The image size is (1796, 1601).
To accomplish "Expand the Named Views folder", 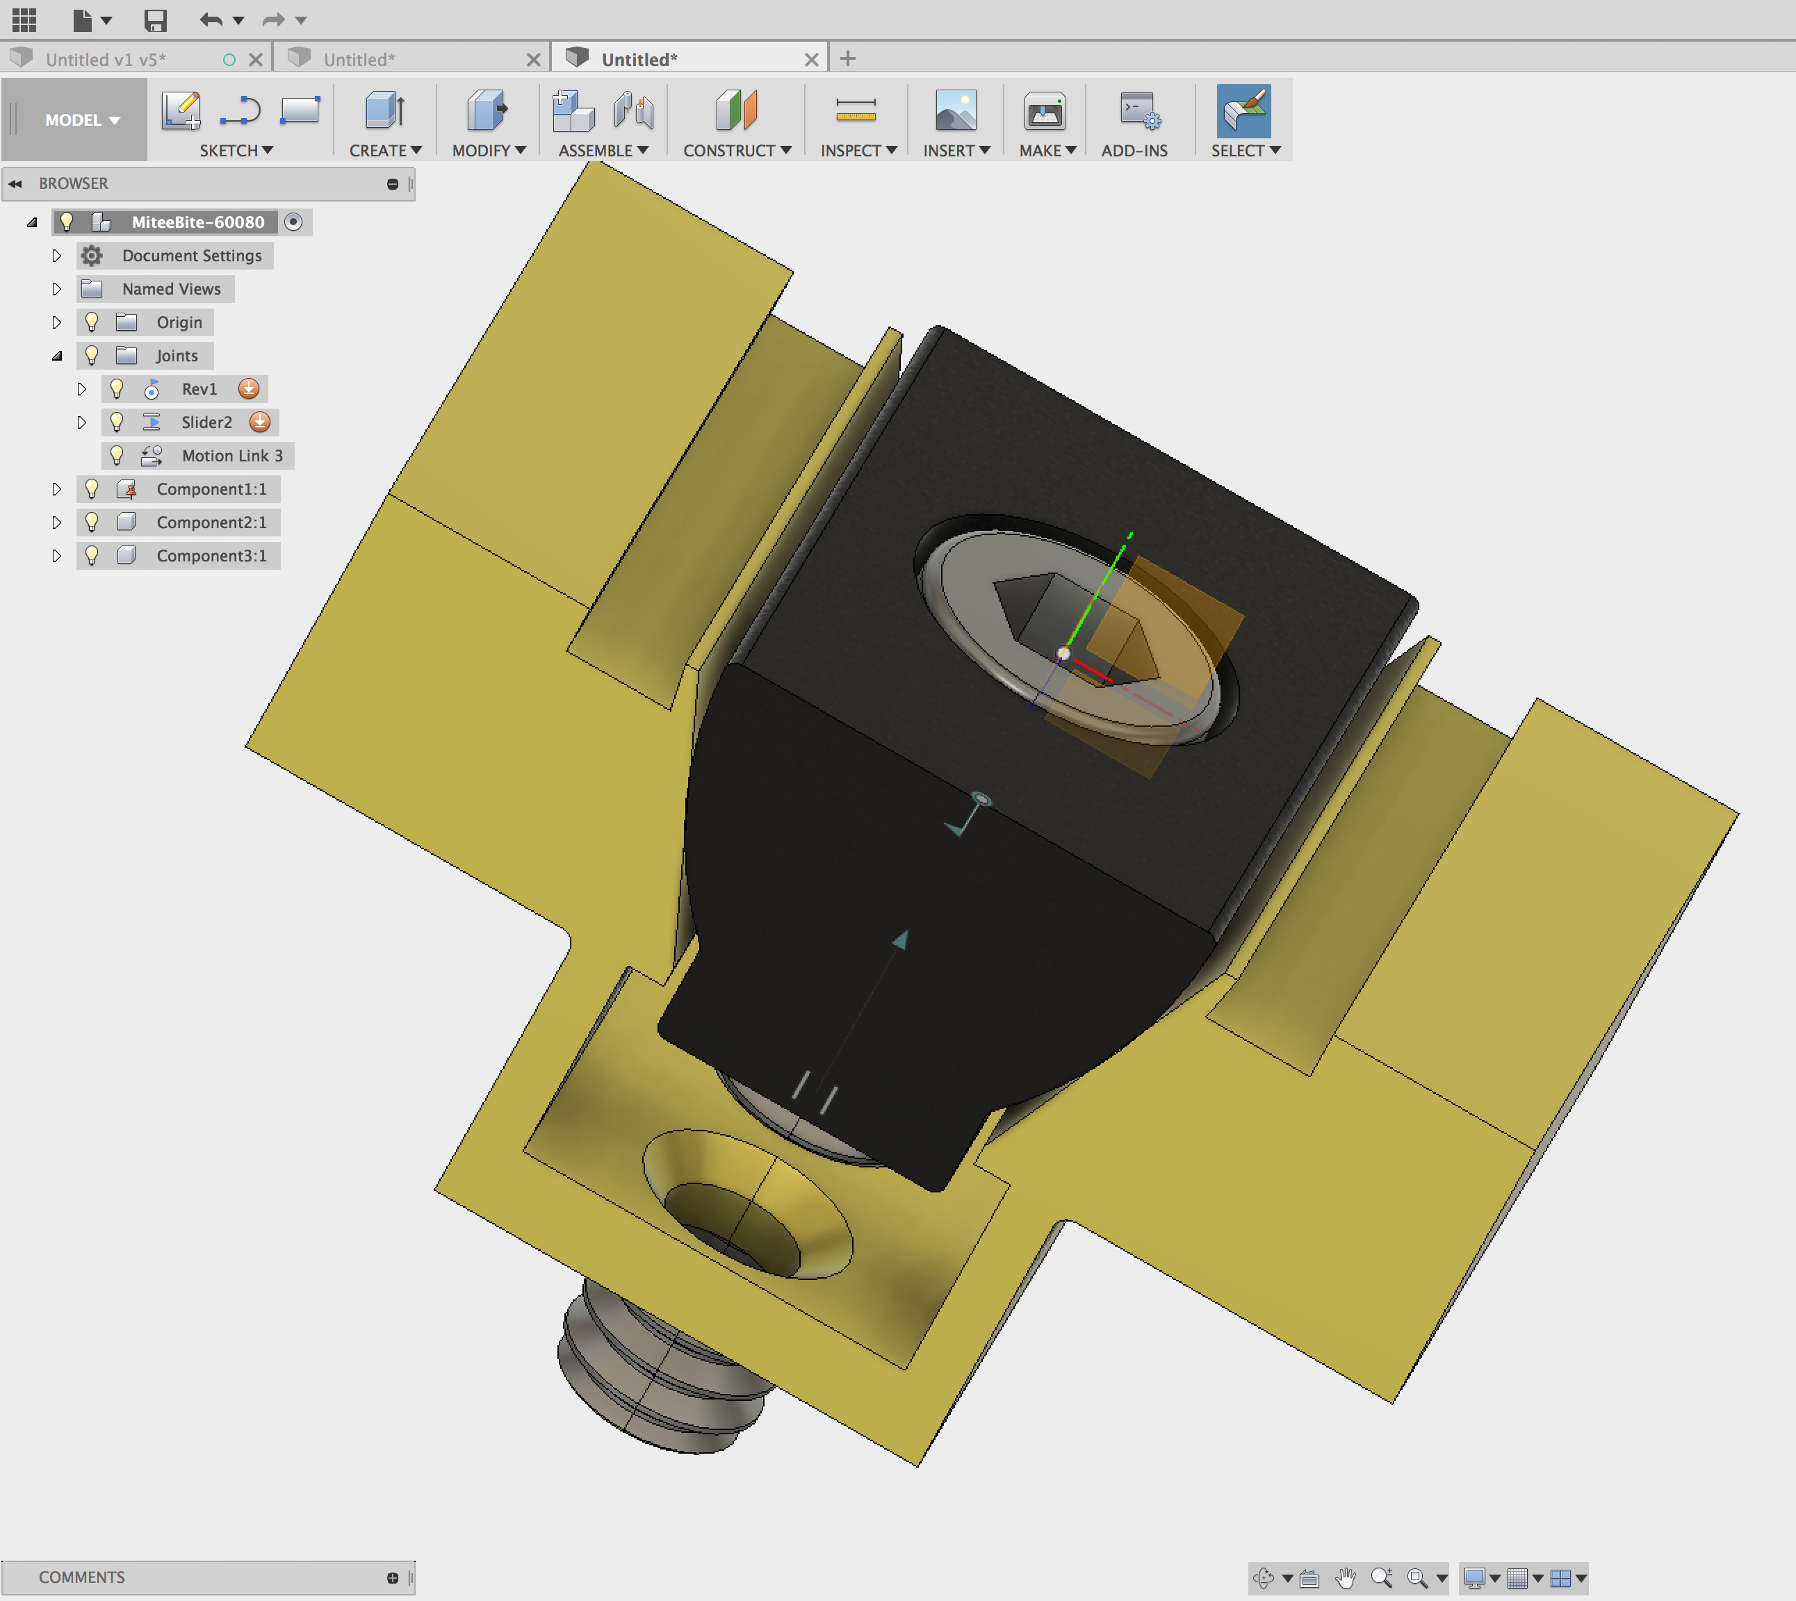I will [x=57, y=288].
